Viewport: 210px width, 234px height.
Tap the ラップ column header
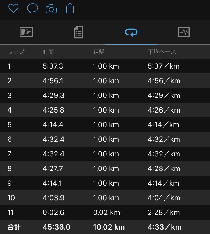[16, 52]
